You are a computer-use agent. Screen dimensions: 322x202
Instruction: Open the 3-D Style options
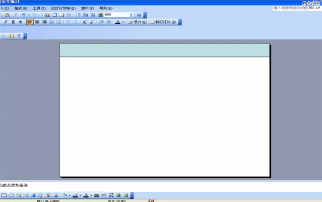[126, 196]
